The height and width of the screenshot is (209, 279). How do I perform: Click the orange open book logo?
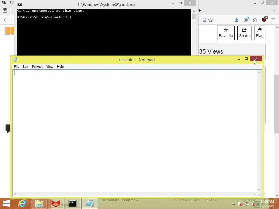(x=10, y=31)
